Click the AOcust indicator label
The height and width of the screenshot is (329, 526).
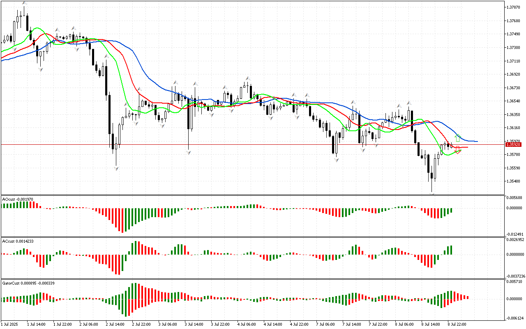pyautogui.click(x=18, y=199)
